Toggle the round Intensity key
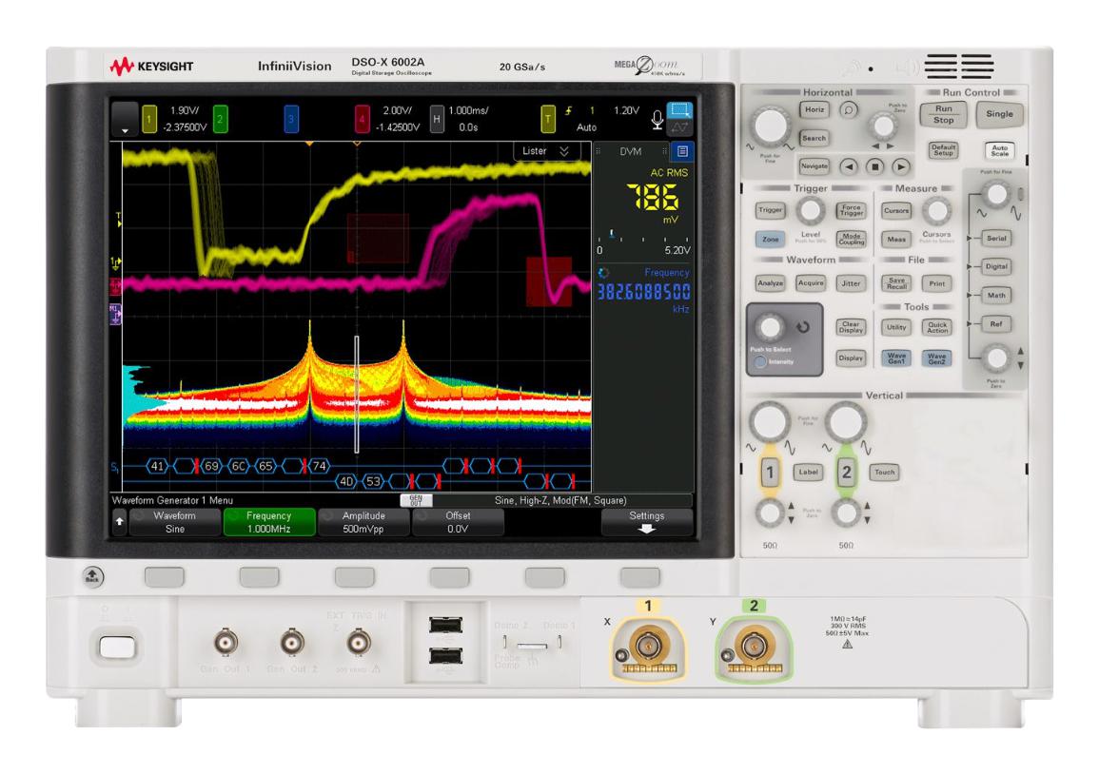1099x774 pixels. (x=760, y=362)
